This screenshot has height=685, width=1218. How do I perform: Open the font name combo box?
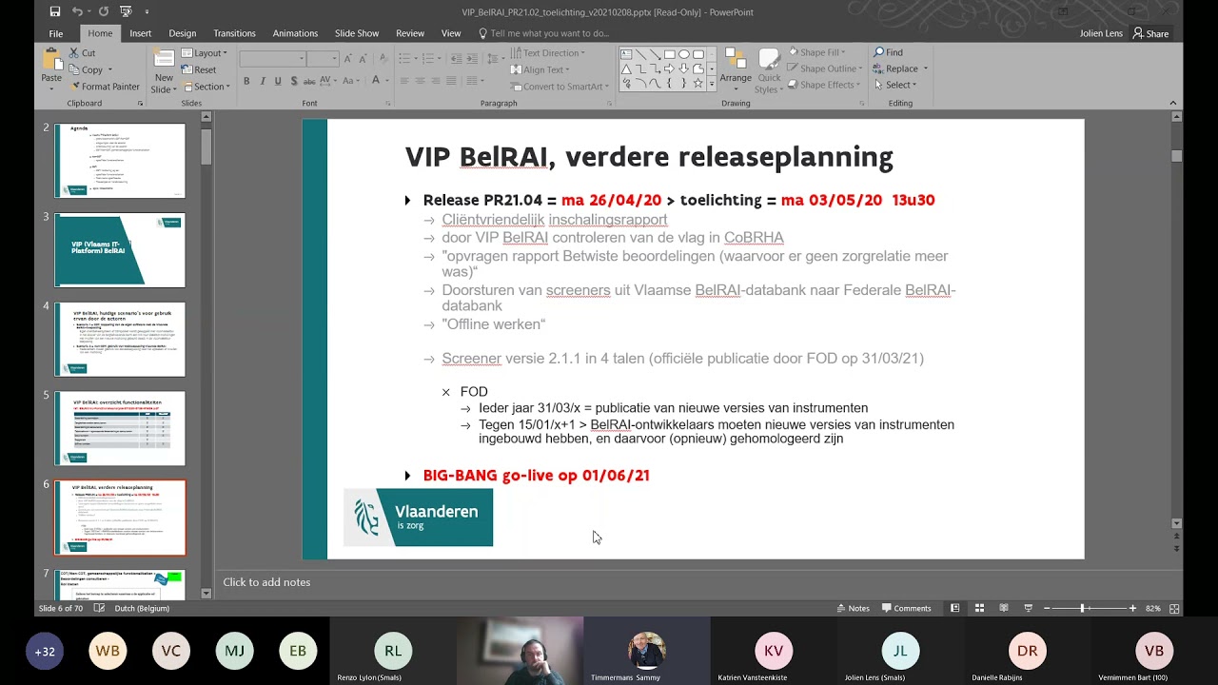tap(271, 59)
